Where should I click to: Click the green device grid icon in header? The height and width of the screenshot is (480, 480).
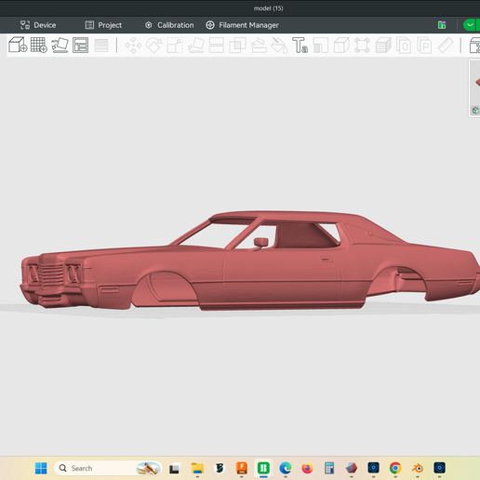[x=442, y=25]
